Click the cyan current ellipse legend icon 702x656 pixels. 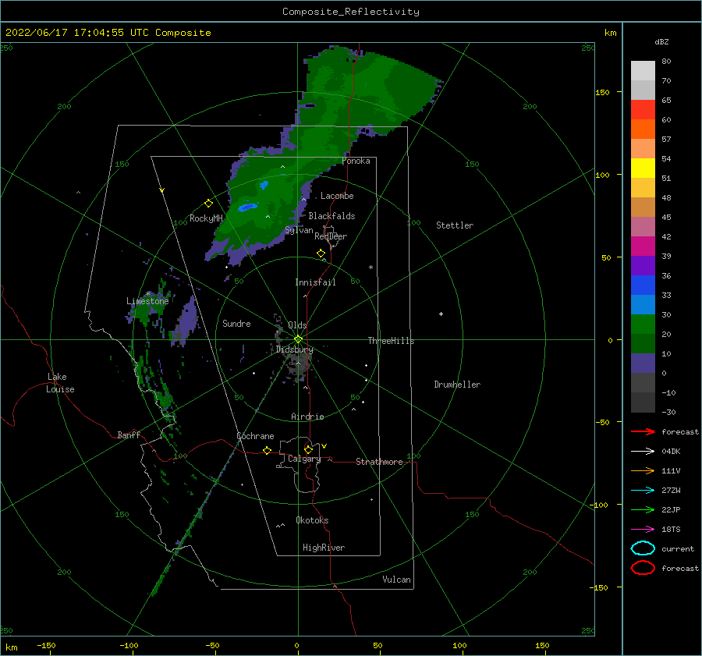pyautogui.click(x=643, y=548)
